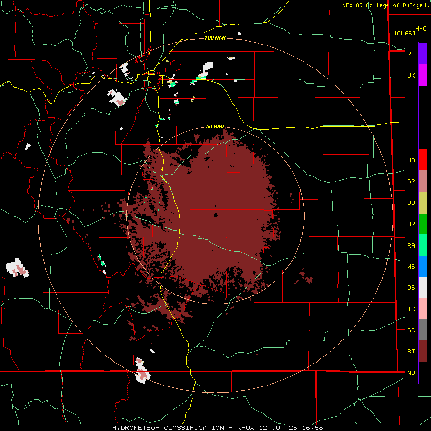The height and width of the screenshot is (431, 431).
Task: Select the dusty pink GR legend swatch
Action: coord(423,181)
